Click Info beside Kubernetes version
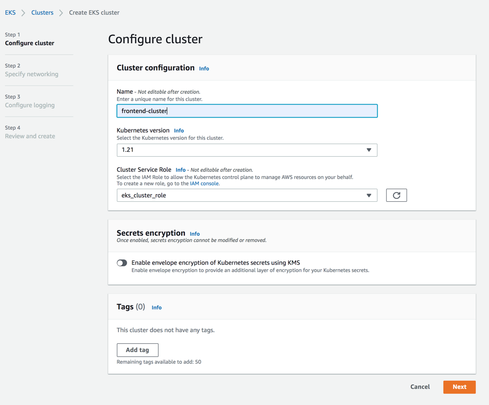Image resolution: width=489 pixels, height=405 pixels. click(179, 130)
